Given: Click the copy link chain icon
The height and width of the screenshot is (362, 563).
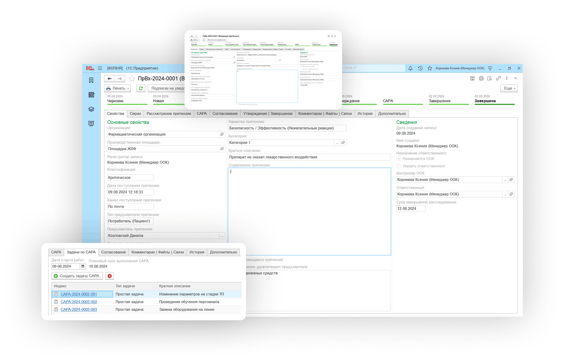Looking at the screenshot, I should tap(498, 78).
